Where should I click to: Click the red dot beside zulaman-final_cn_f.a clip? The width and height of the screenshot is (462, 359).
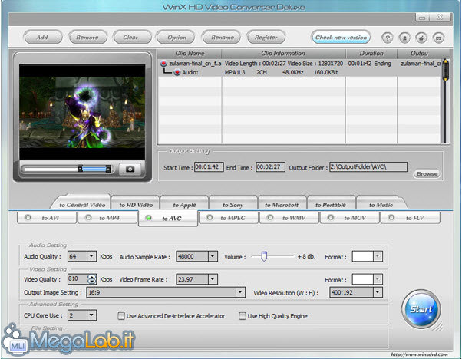point(163,64)
